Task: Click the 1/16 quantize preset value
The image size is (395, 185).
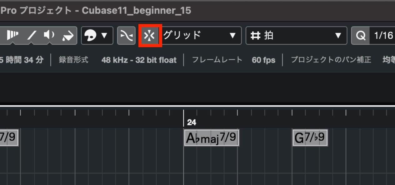Action: (x=383, y=36)
